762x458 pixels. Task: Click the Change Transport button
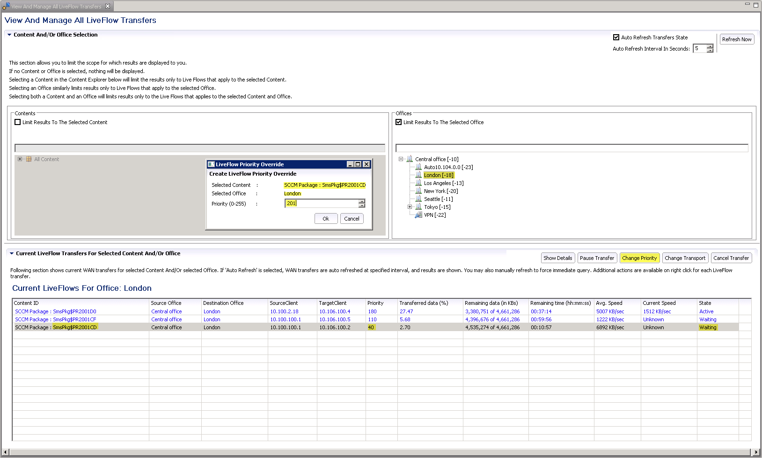pyautogui.click(x=685, y=258)
